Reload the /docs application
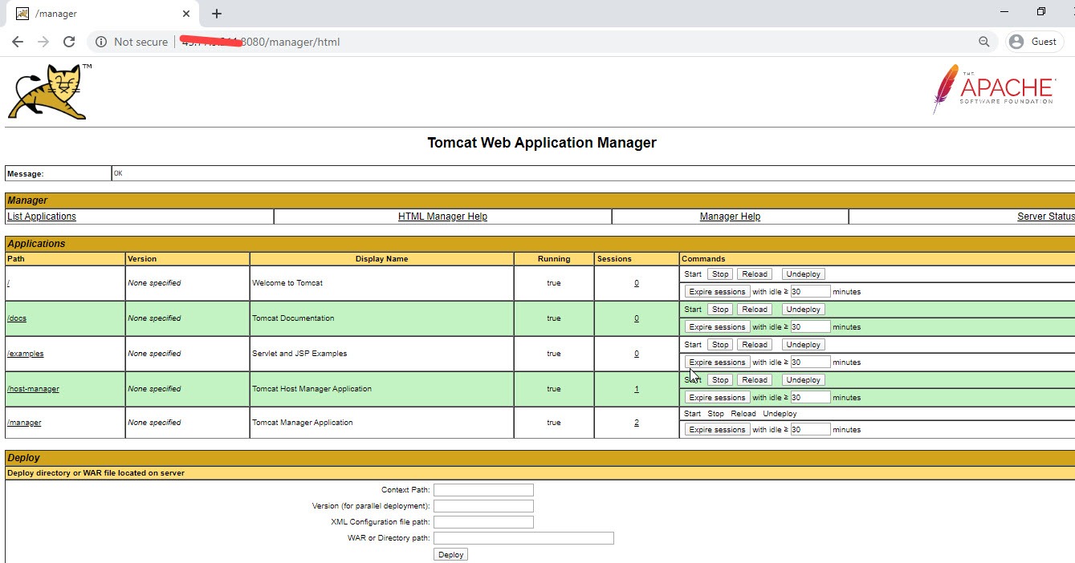This screenshot has width=1075, height=563. 755,310
